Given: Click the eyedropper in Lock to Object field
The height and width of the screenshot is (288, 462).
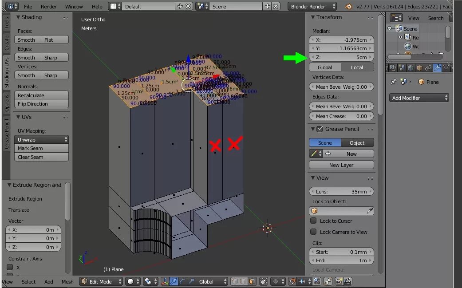Looking at the screenshot, I should (370, 210).
